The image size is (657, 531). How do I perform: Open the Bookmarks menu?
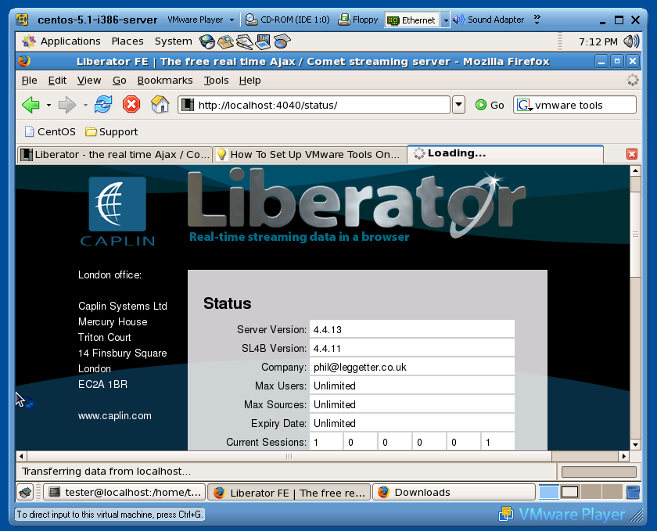pyautogui.click(x=165, y=80)
